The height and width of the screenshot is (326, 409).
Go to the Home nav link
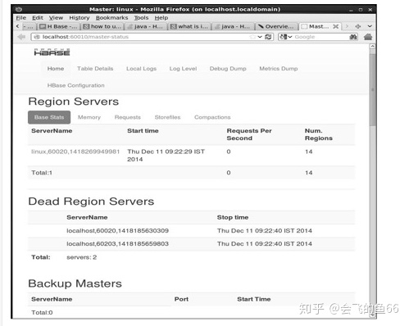[56, 69]
